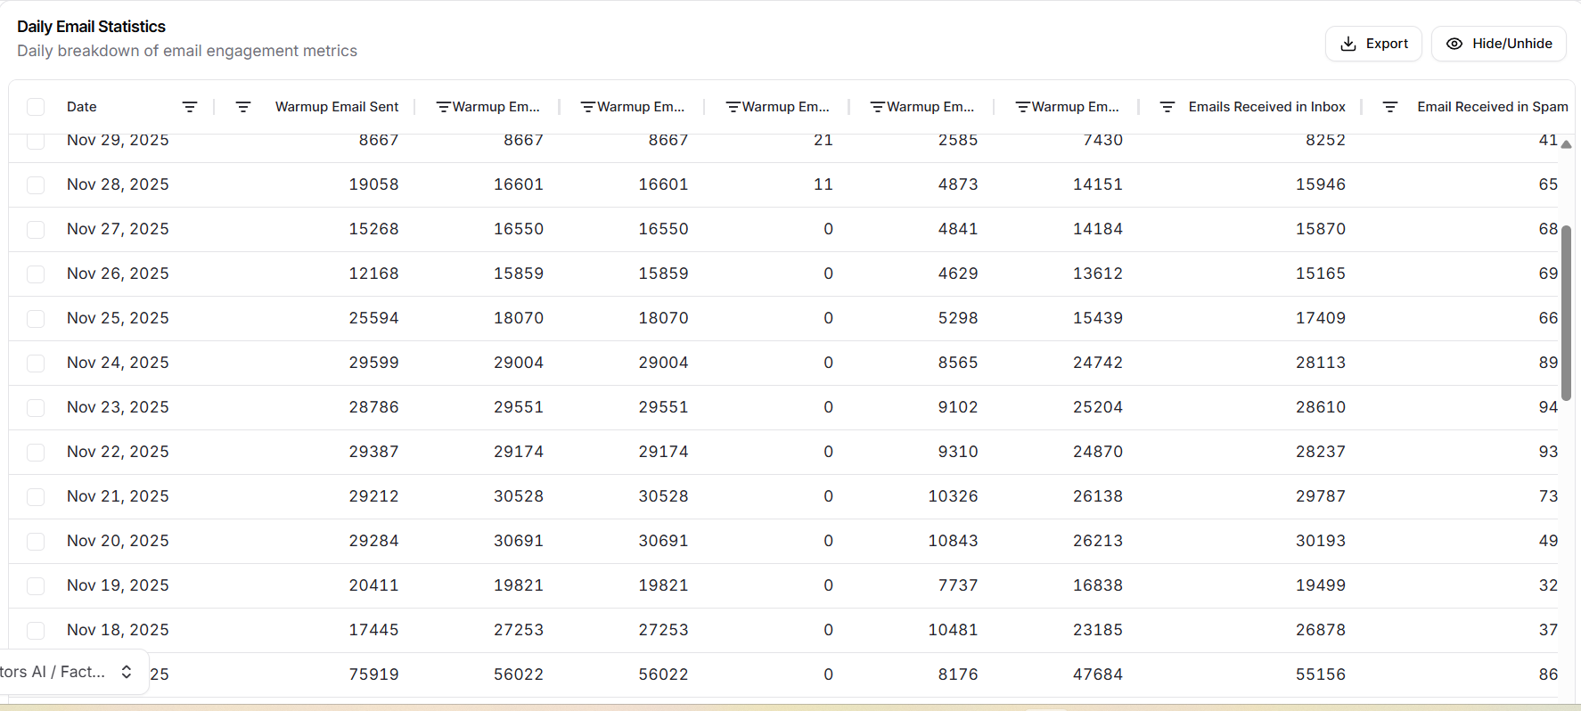Click the download icon on Export
This screenshot has width=1581, height=711.
point(1348,44)
